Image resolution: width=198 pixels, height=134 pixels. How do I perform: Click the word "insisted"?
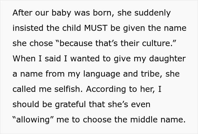pyautogui.click(x=27, y=29)
